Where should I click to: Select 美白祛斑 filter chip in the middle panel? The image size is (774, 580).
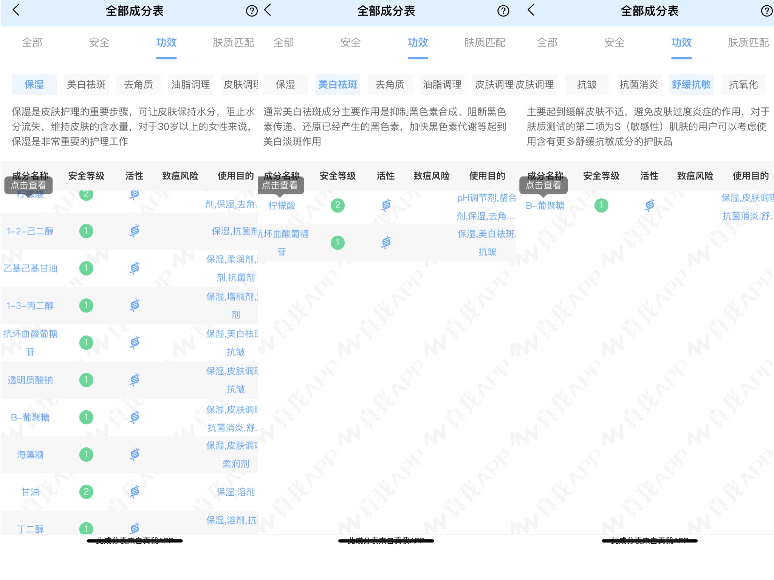click(x=337, y=84)
